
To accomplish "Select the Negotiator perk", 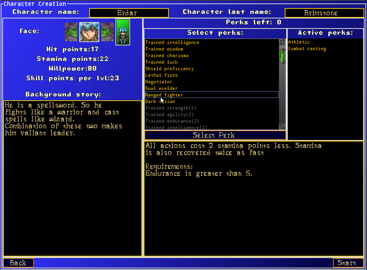I will pyautogui.click(x=212, y=82).
